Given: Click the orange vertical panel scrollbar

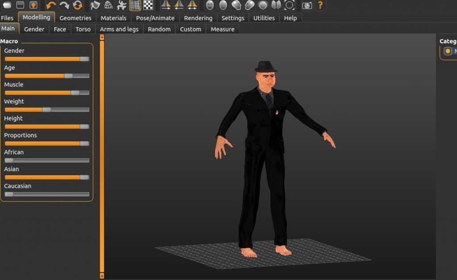Looking at the screenshot, I should tap(102, 156).
